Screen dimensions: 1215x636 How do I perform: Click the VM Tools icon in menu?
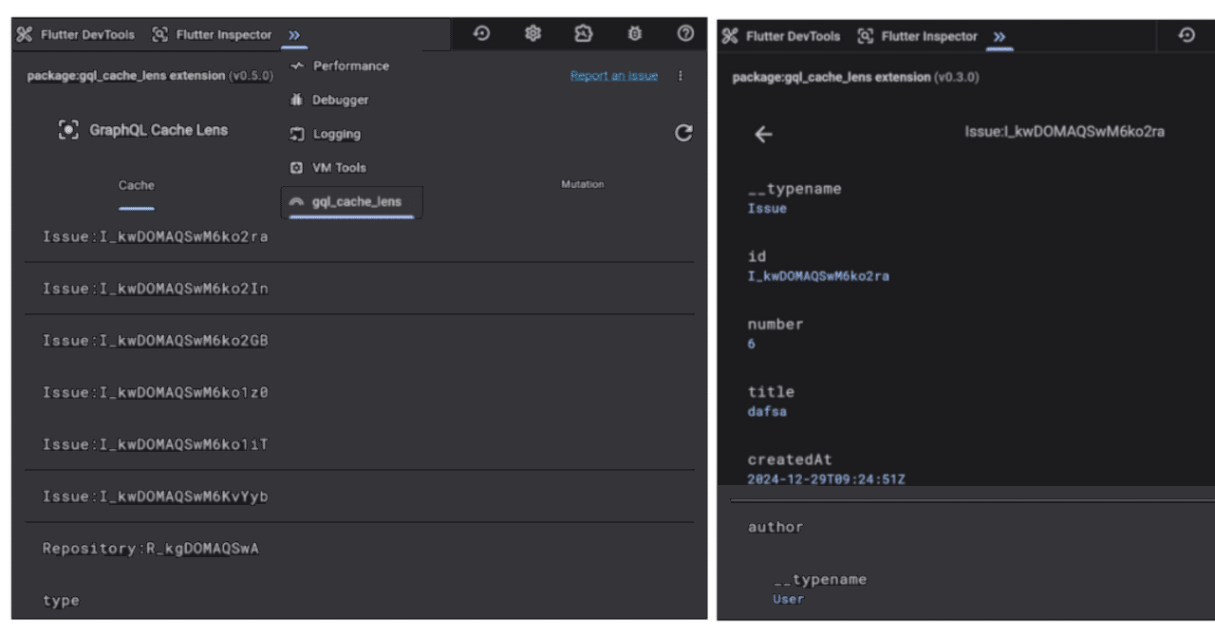(297, 167)
